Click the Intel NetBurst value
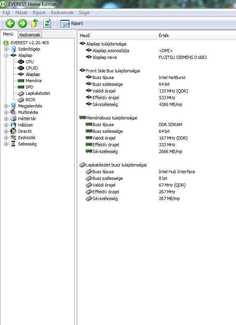This screenshot has height=325, width=236. 172,77
